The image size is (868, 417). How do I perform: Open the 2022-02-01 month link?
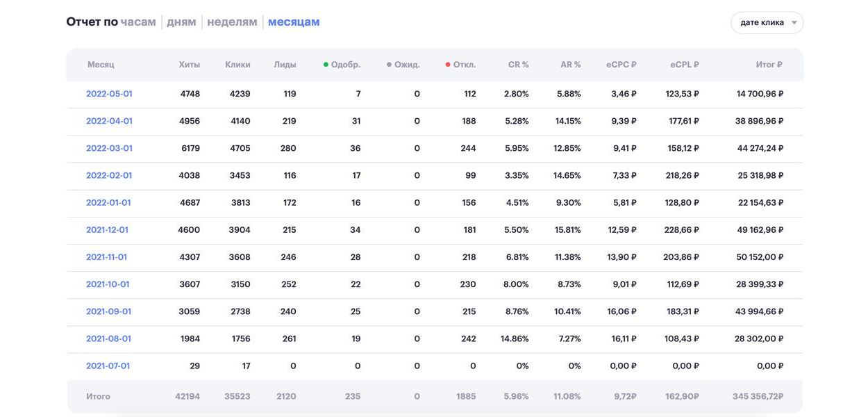pos(109,175)
